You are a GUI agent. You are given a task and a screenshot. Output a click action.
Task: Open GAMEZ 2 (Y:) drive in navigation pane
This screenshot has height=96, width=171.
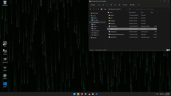point(96,35)
